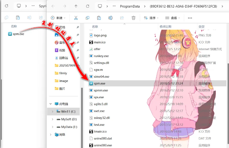
Task: Expand the 网络 network node
Action: click(x=50, y=135)
